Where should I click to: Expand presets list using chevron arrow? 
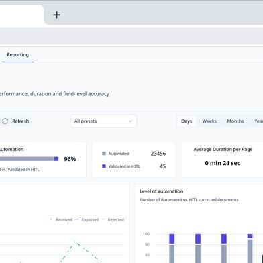[x=130, y=121]
